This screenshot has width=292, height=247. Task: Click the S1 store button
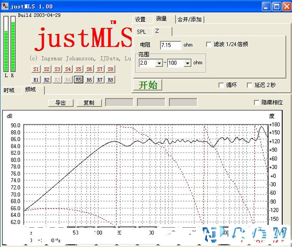pos(36,69)
